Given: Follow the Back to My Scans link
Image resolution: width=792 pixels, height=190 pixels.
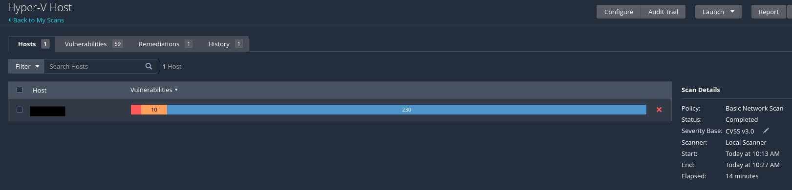Looking at the screenshot, I should (x=38, y=20).
